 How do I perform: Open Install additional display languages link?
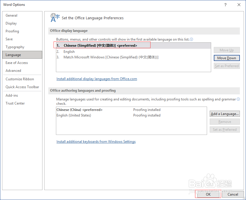[97, 79]
